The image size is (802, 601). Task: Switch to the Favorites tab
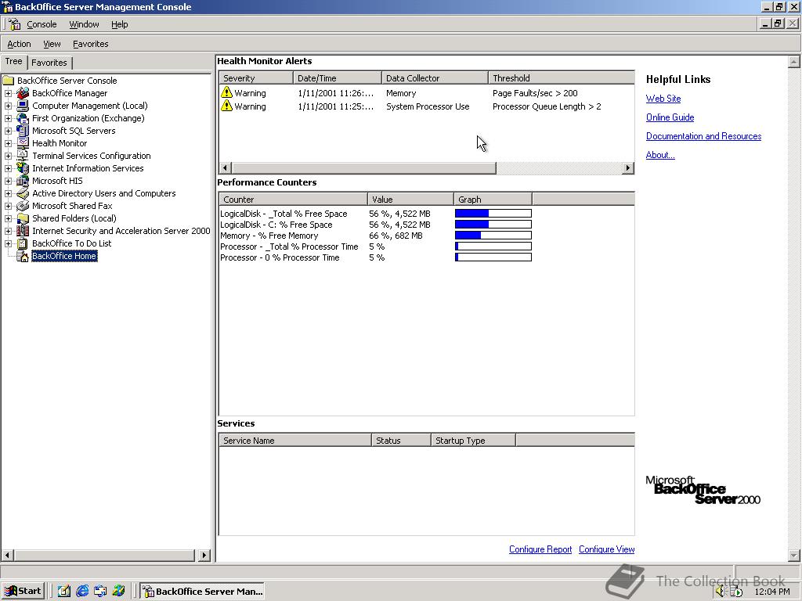point(49,63)
